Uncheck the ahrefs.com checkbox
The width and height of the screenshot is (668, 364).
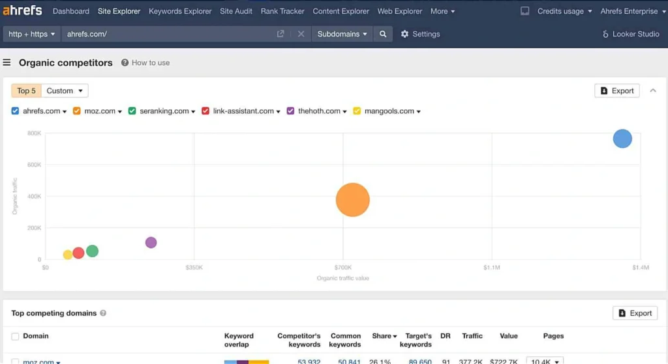point(16,111)
